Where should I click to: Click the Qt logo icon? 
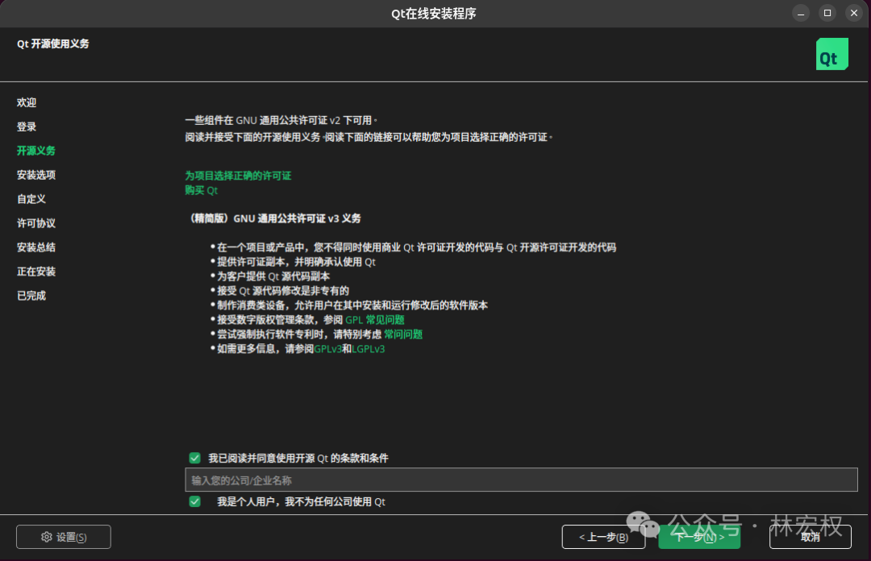coord(831,54)
